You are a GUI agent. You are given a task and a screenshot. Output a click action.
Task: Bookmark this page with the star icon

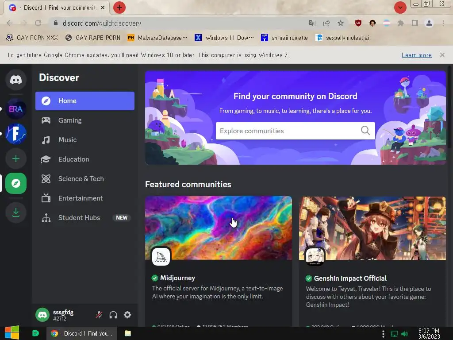(x=341, y=23)
